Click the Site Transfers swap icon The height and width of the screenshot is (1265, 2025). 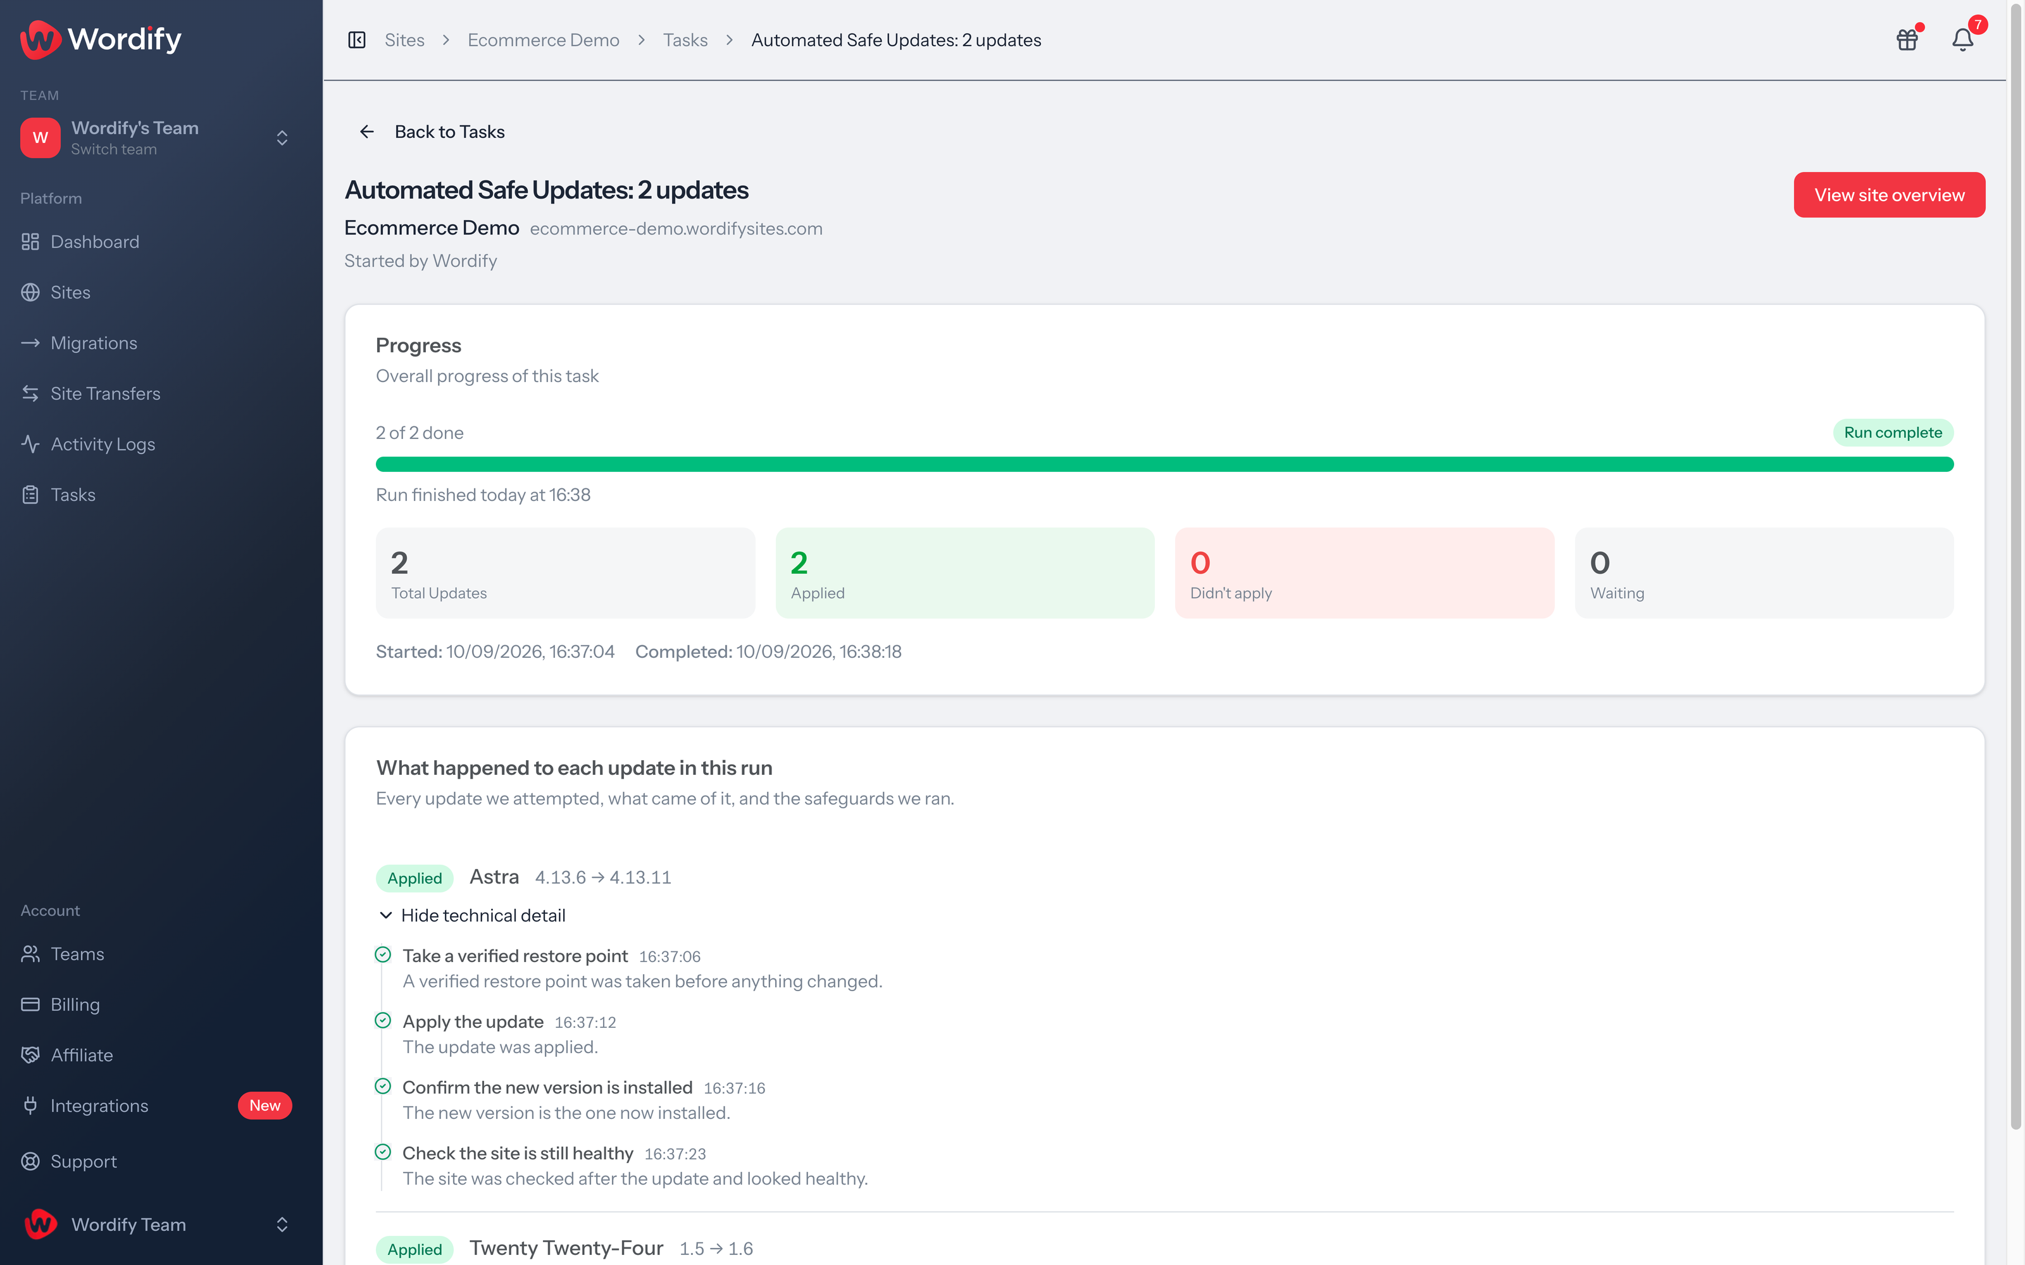pos(30,393)
